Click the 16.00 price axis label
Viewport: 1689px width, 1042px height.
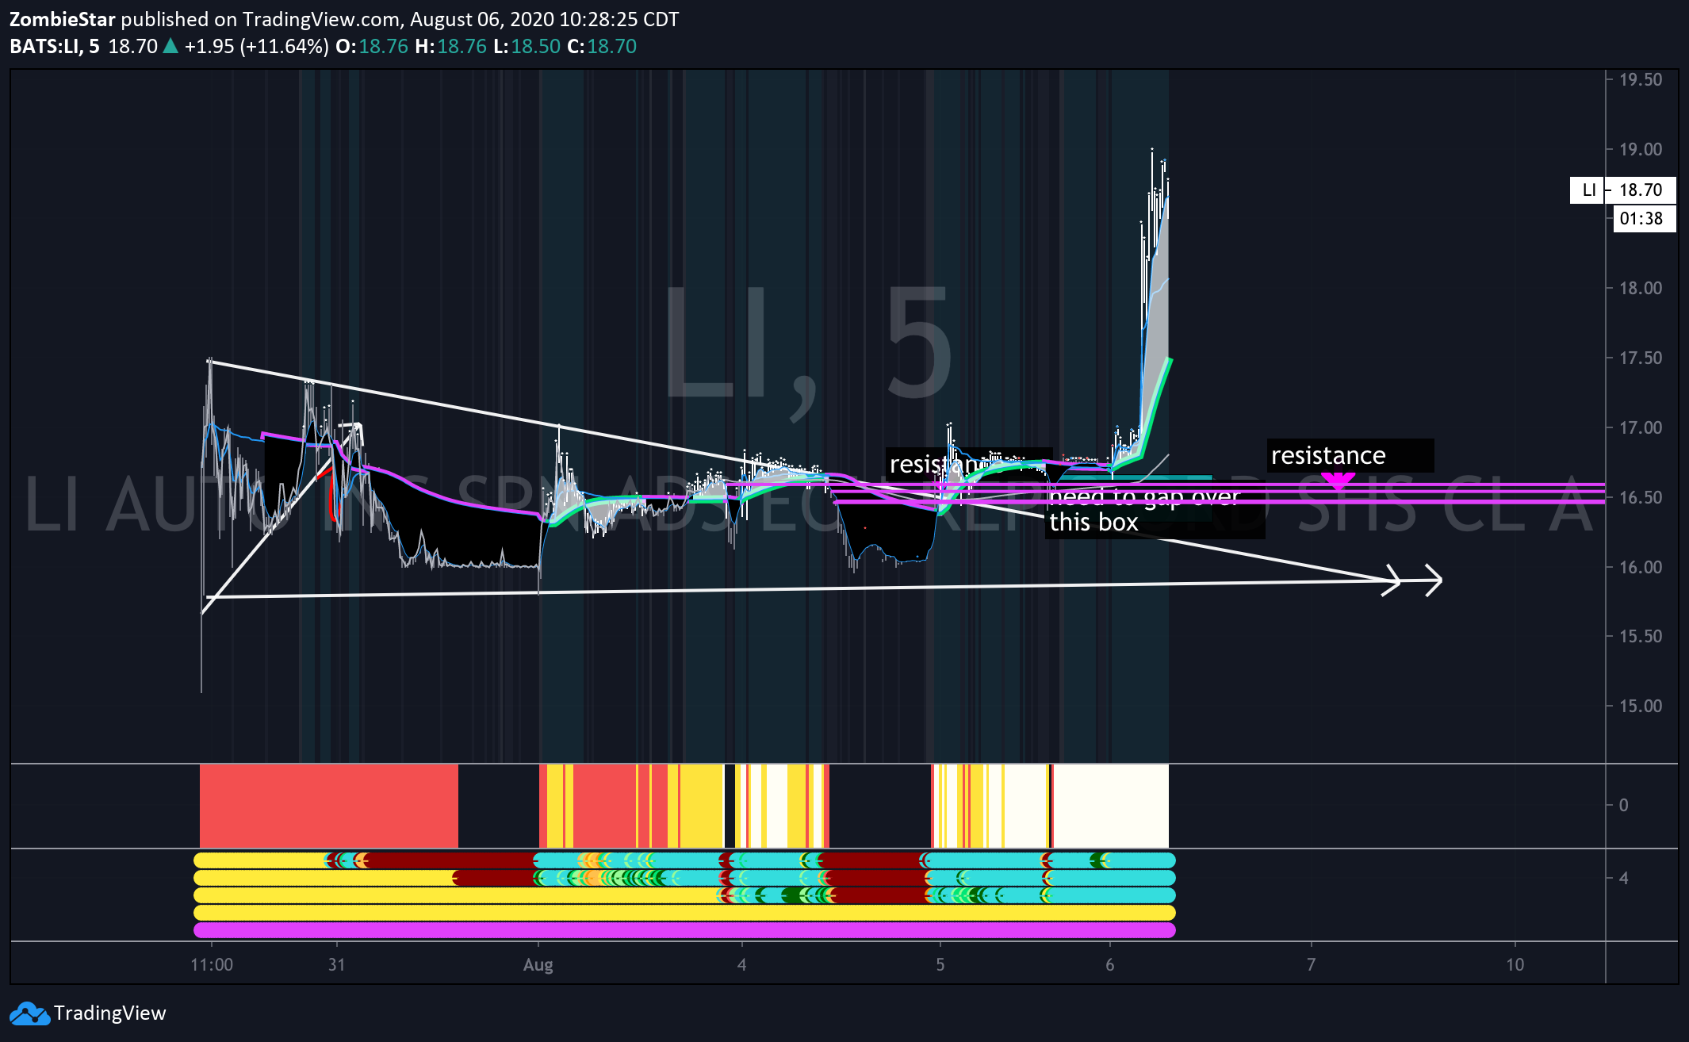coord(1641,567)
